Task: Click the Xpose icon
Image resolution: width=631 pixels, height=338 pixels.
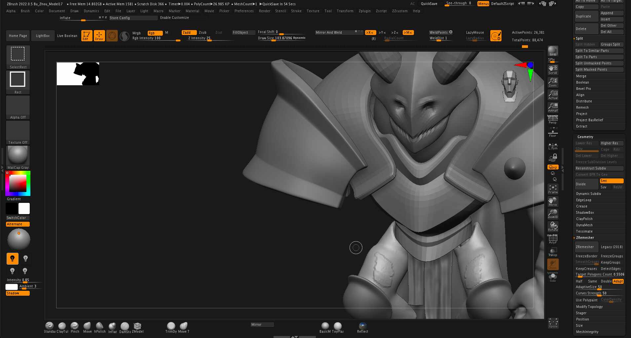Action: pos(553,323)
